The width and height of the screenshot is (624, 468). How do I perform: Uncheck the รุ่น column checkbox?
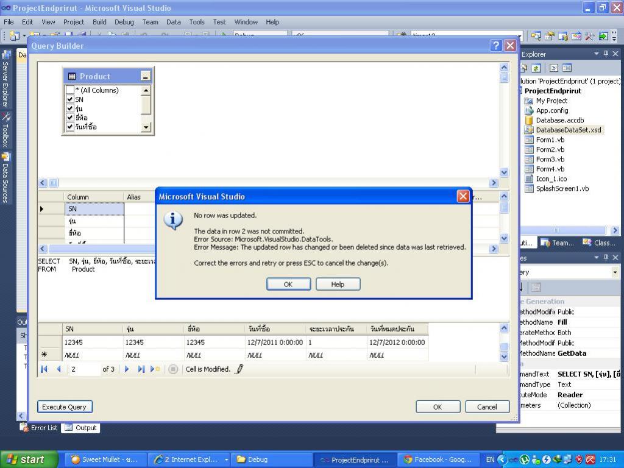tap(70, 108)
